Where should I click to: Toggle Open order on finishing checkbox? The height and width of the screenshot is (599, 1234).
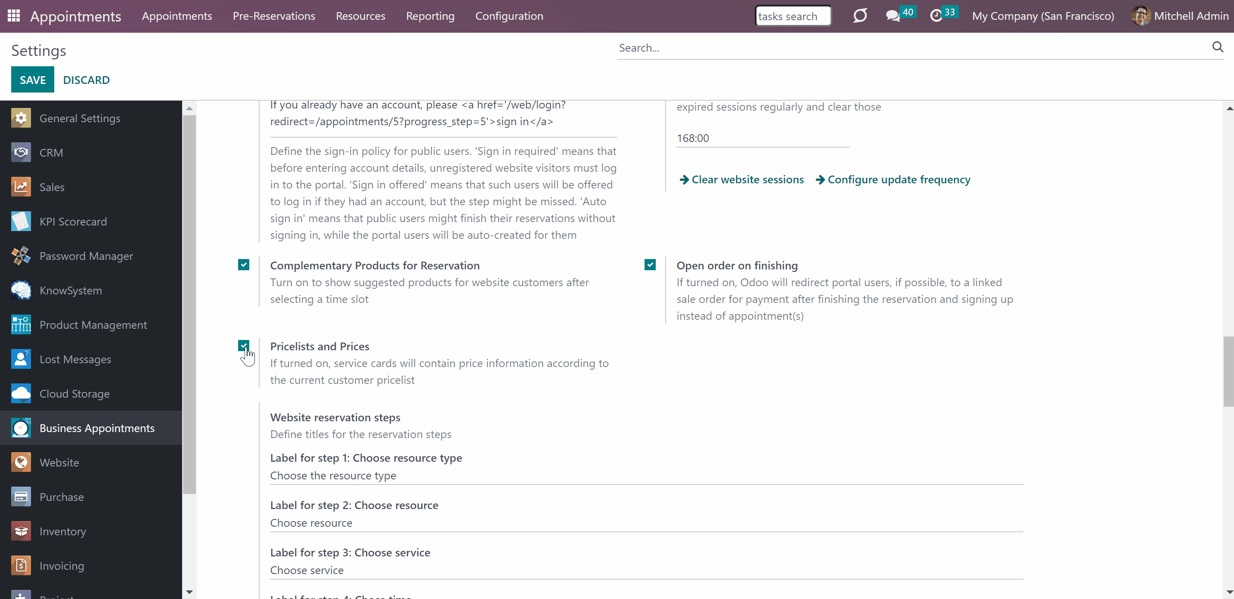pos(650,265)
